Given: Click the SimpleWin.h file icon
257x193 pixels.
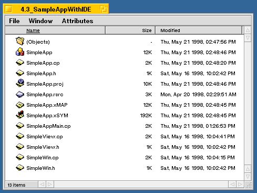Looking at the screenshot, I should point(20,168).
